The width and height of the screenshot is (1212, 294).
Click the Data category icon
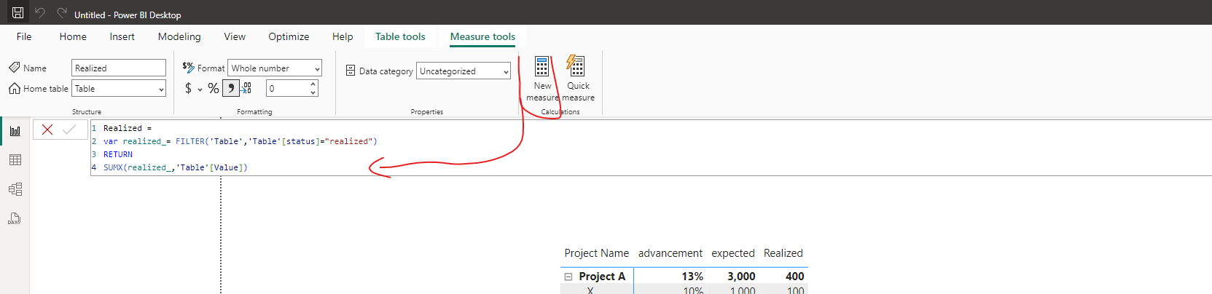click(351, 71)
